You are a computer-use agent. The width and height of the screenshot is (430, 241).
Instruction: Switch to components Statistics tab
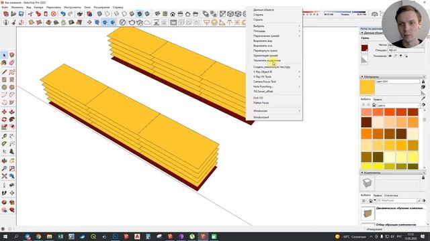click(391, 195)
